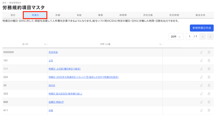Delete row with code 111

(x=209, y=69)
